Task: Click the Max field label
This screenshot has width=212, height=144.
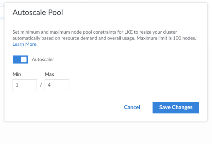Action: (49, 74)
